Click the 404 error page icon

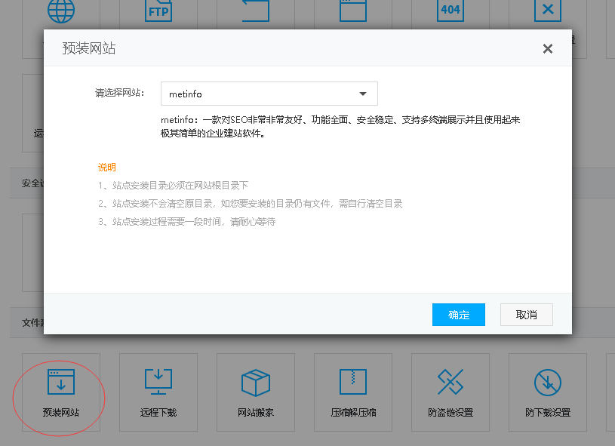point(450,11)
